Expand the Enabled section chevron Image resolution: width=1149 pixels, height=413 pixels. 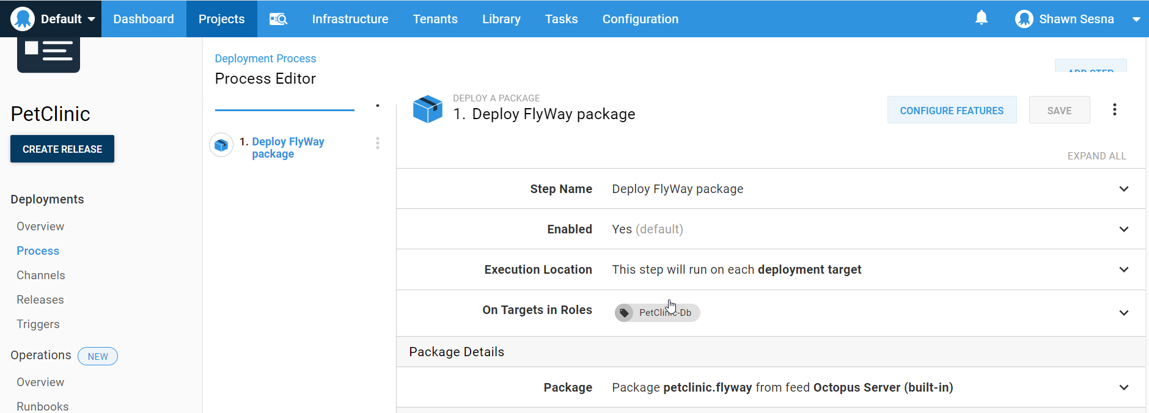tap(1123, 229)
